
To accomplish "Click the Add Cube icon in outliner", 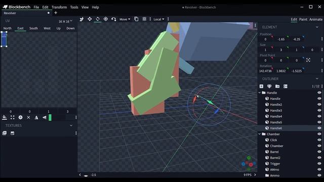I will point(261,86).
